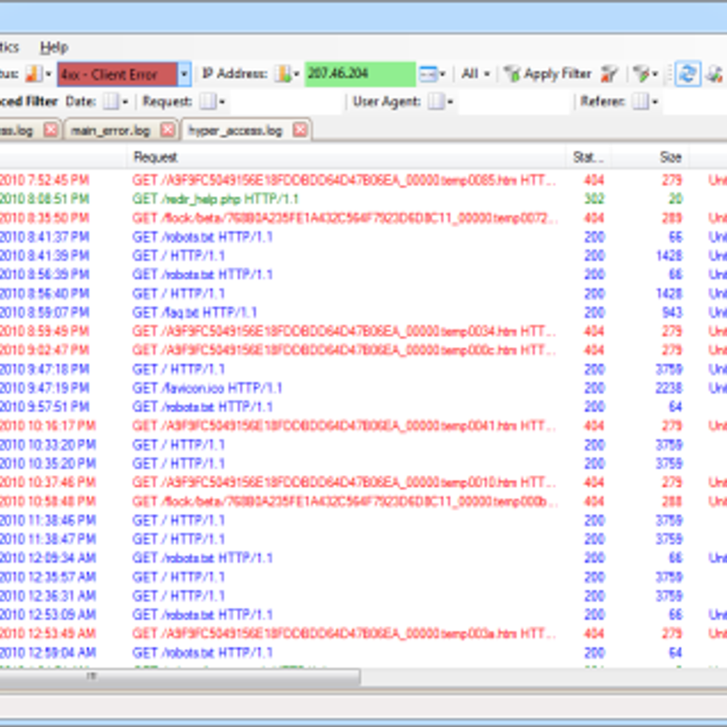Expand the All filter dropdown
This screenshot has width=727, height=727.
click(x=475, y=75)
